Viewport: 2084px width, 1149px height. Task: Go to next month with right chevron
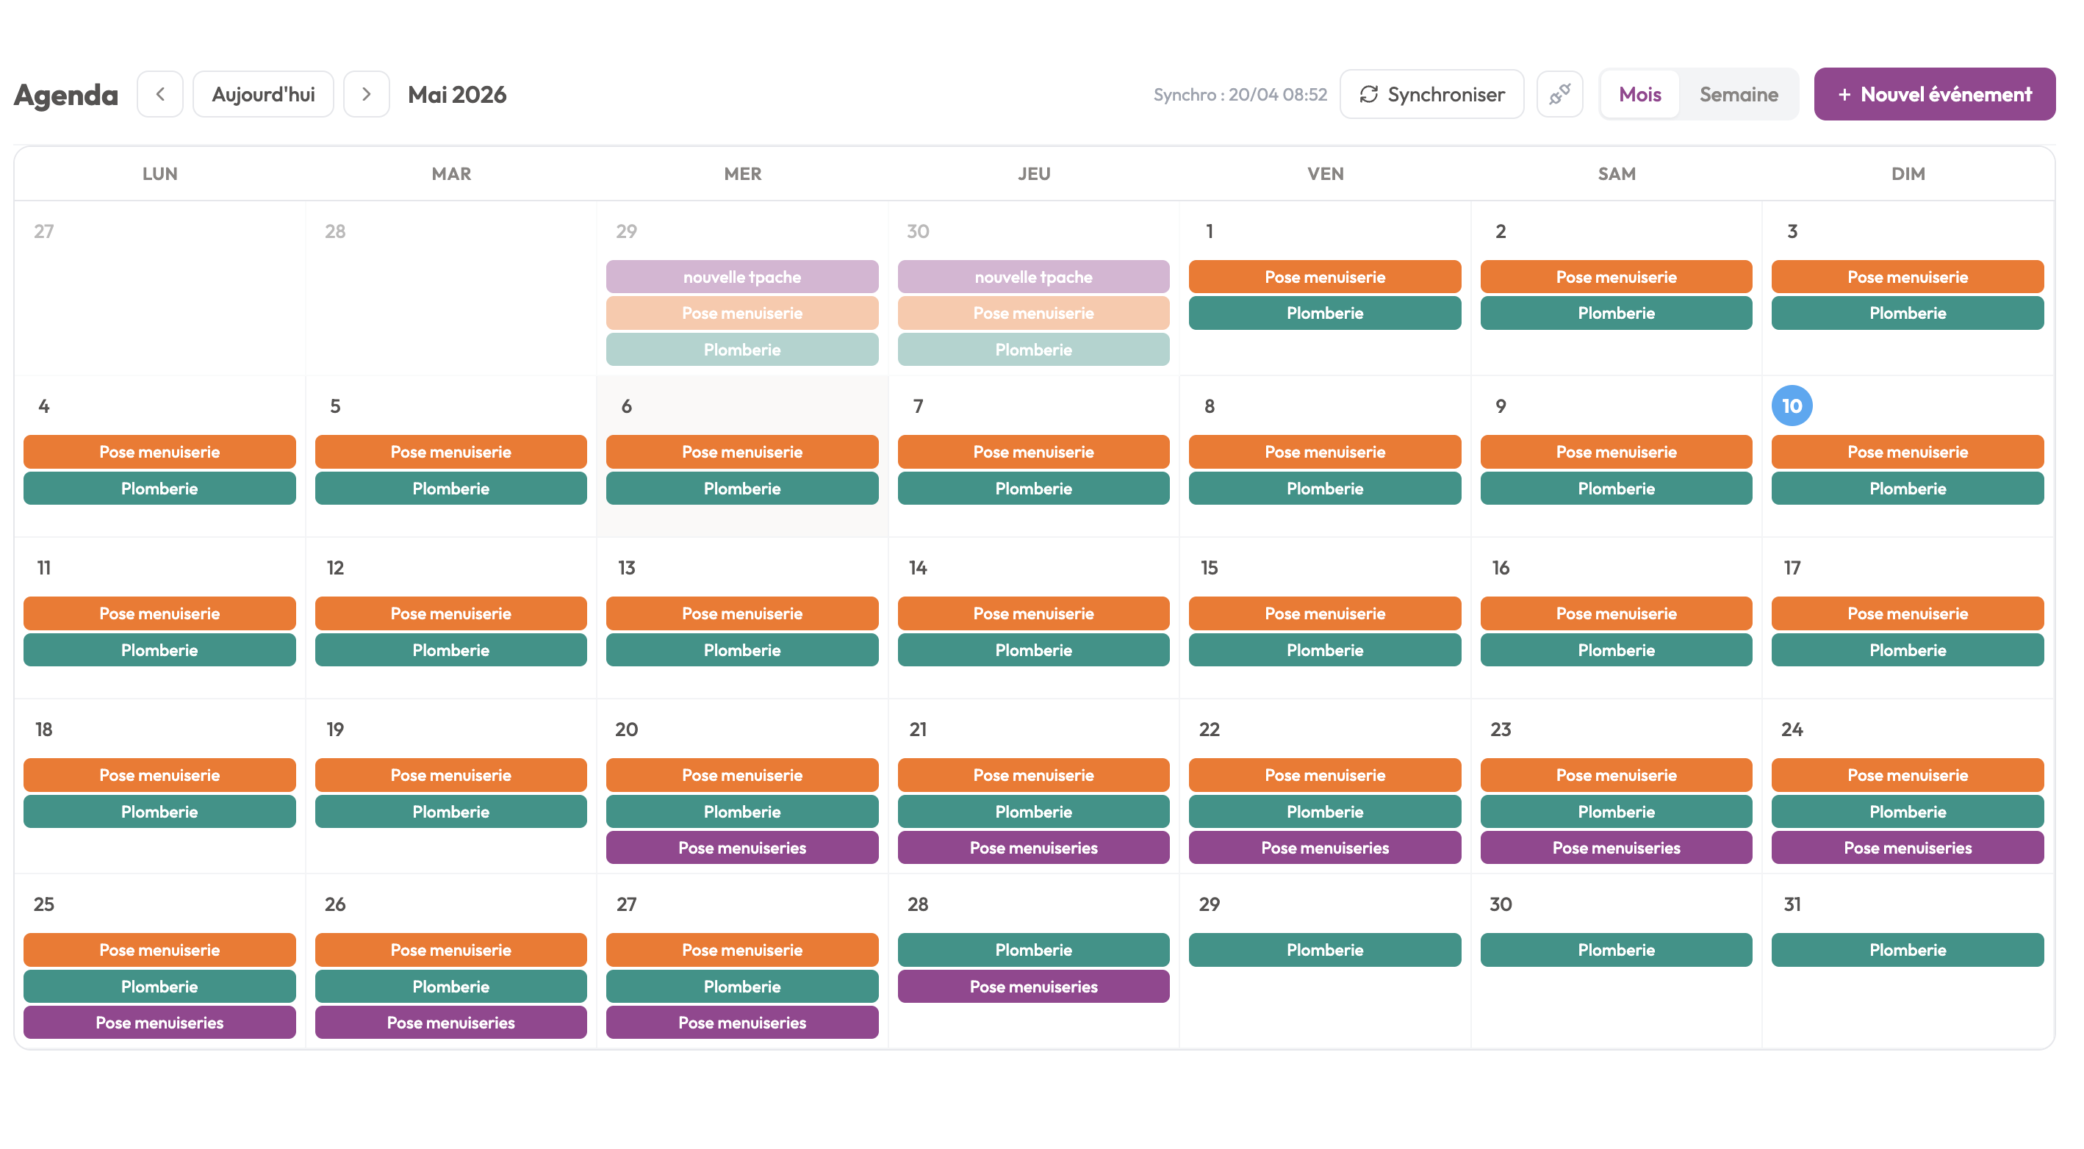(367, 94)
